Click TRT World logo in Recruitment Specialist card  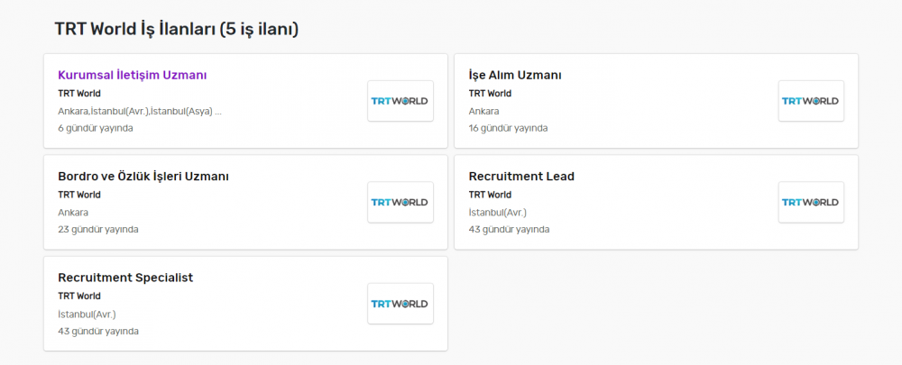(x=400, y=304)
